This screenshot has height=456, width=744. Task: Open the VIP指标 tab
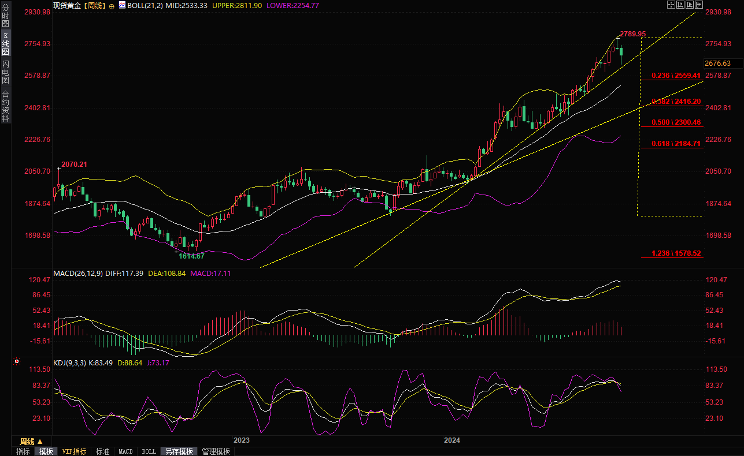[x=74, y=451]
